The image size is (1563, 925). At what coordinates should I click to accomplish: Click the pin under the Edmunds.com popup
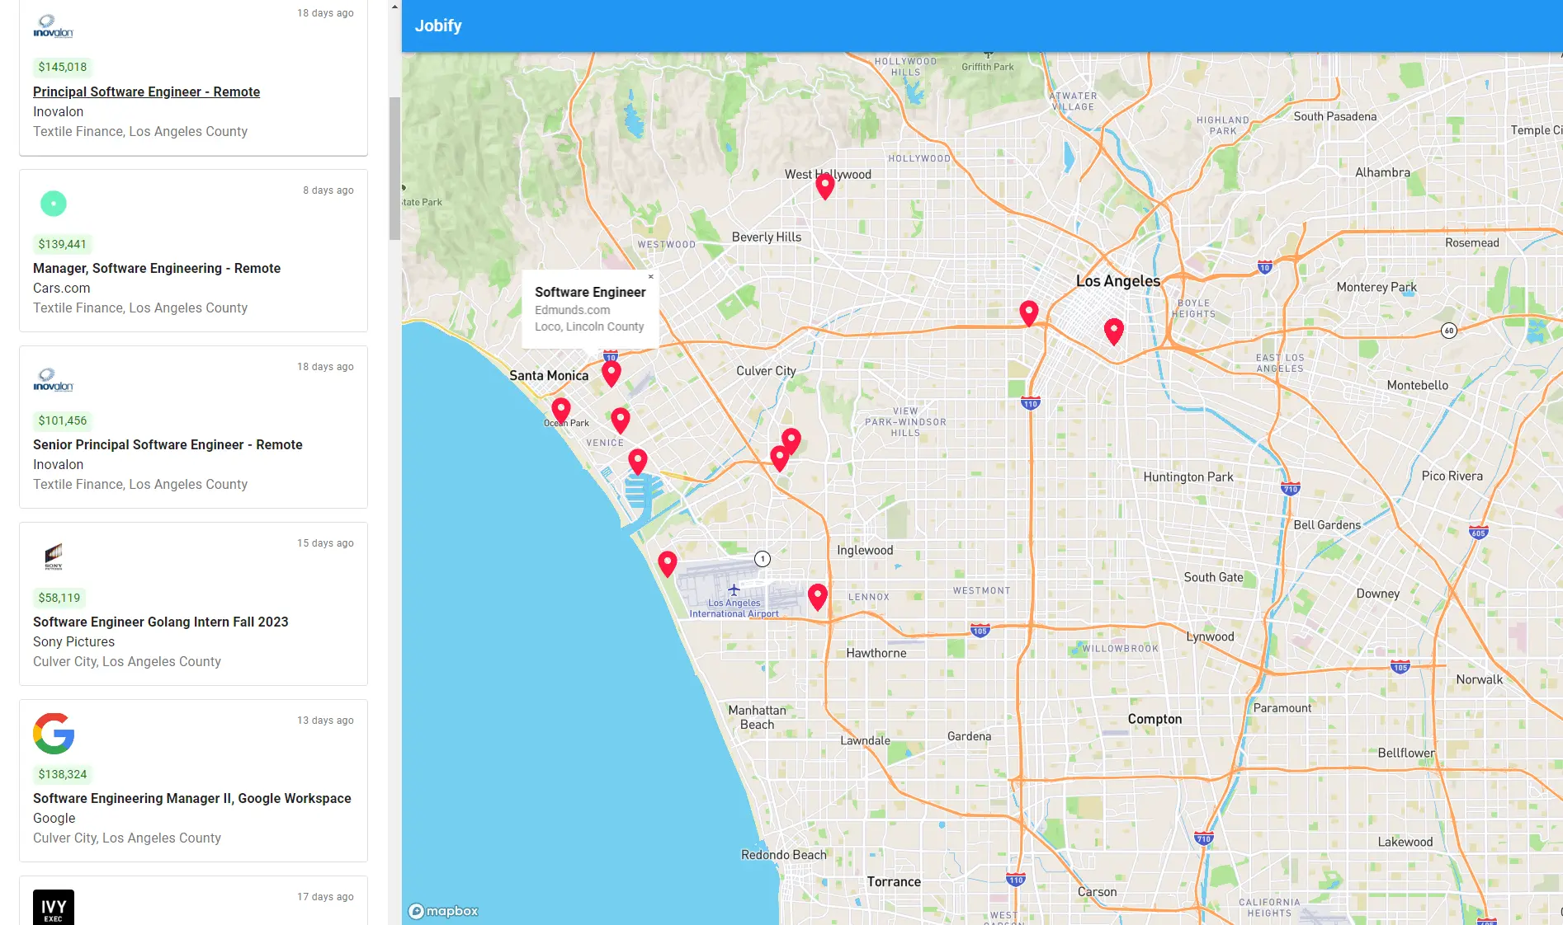pos(611,373)
